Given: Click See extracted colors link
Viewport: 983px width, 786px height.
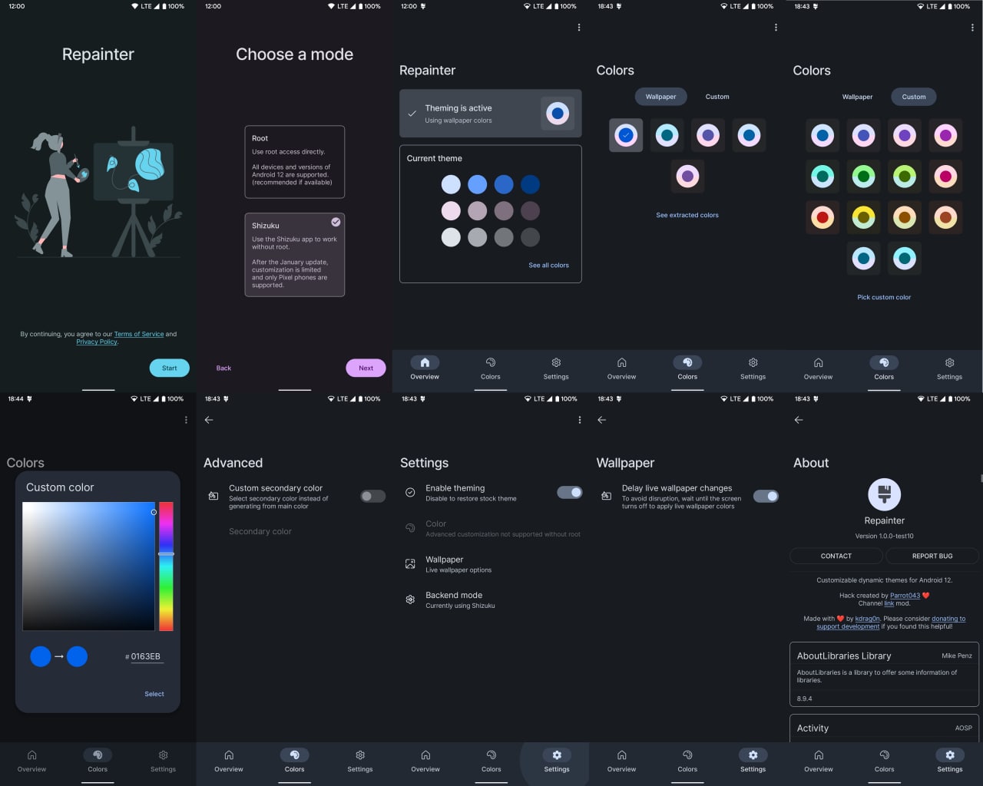Looking at the screenshot, I should pyautogui.click(x=687, y=215).
